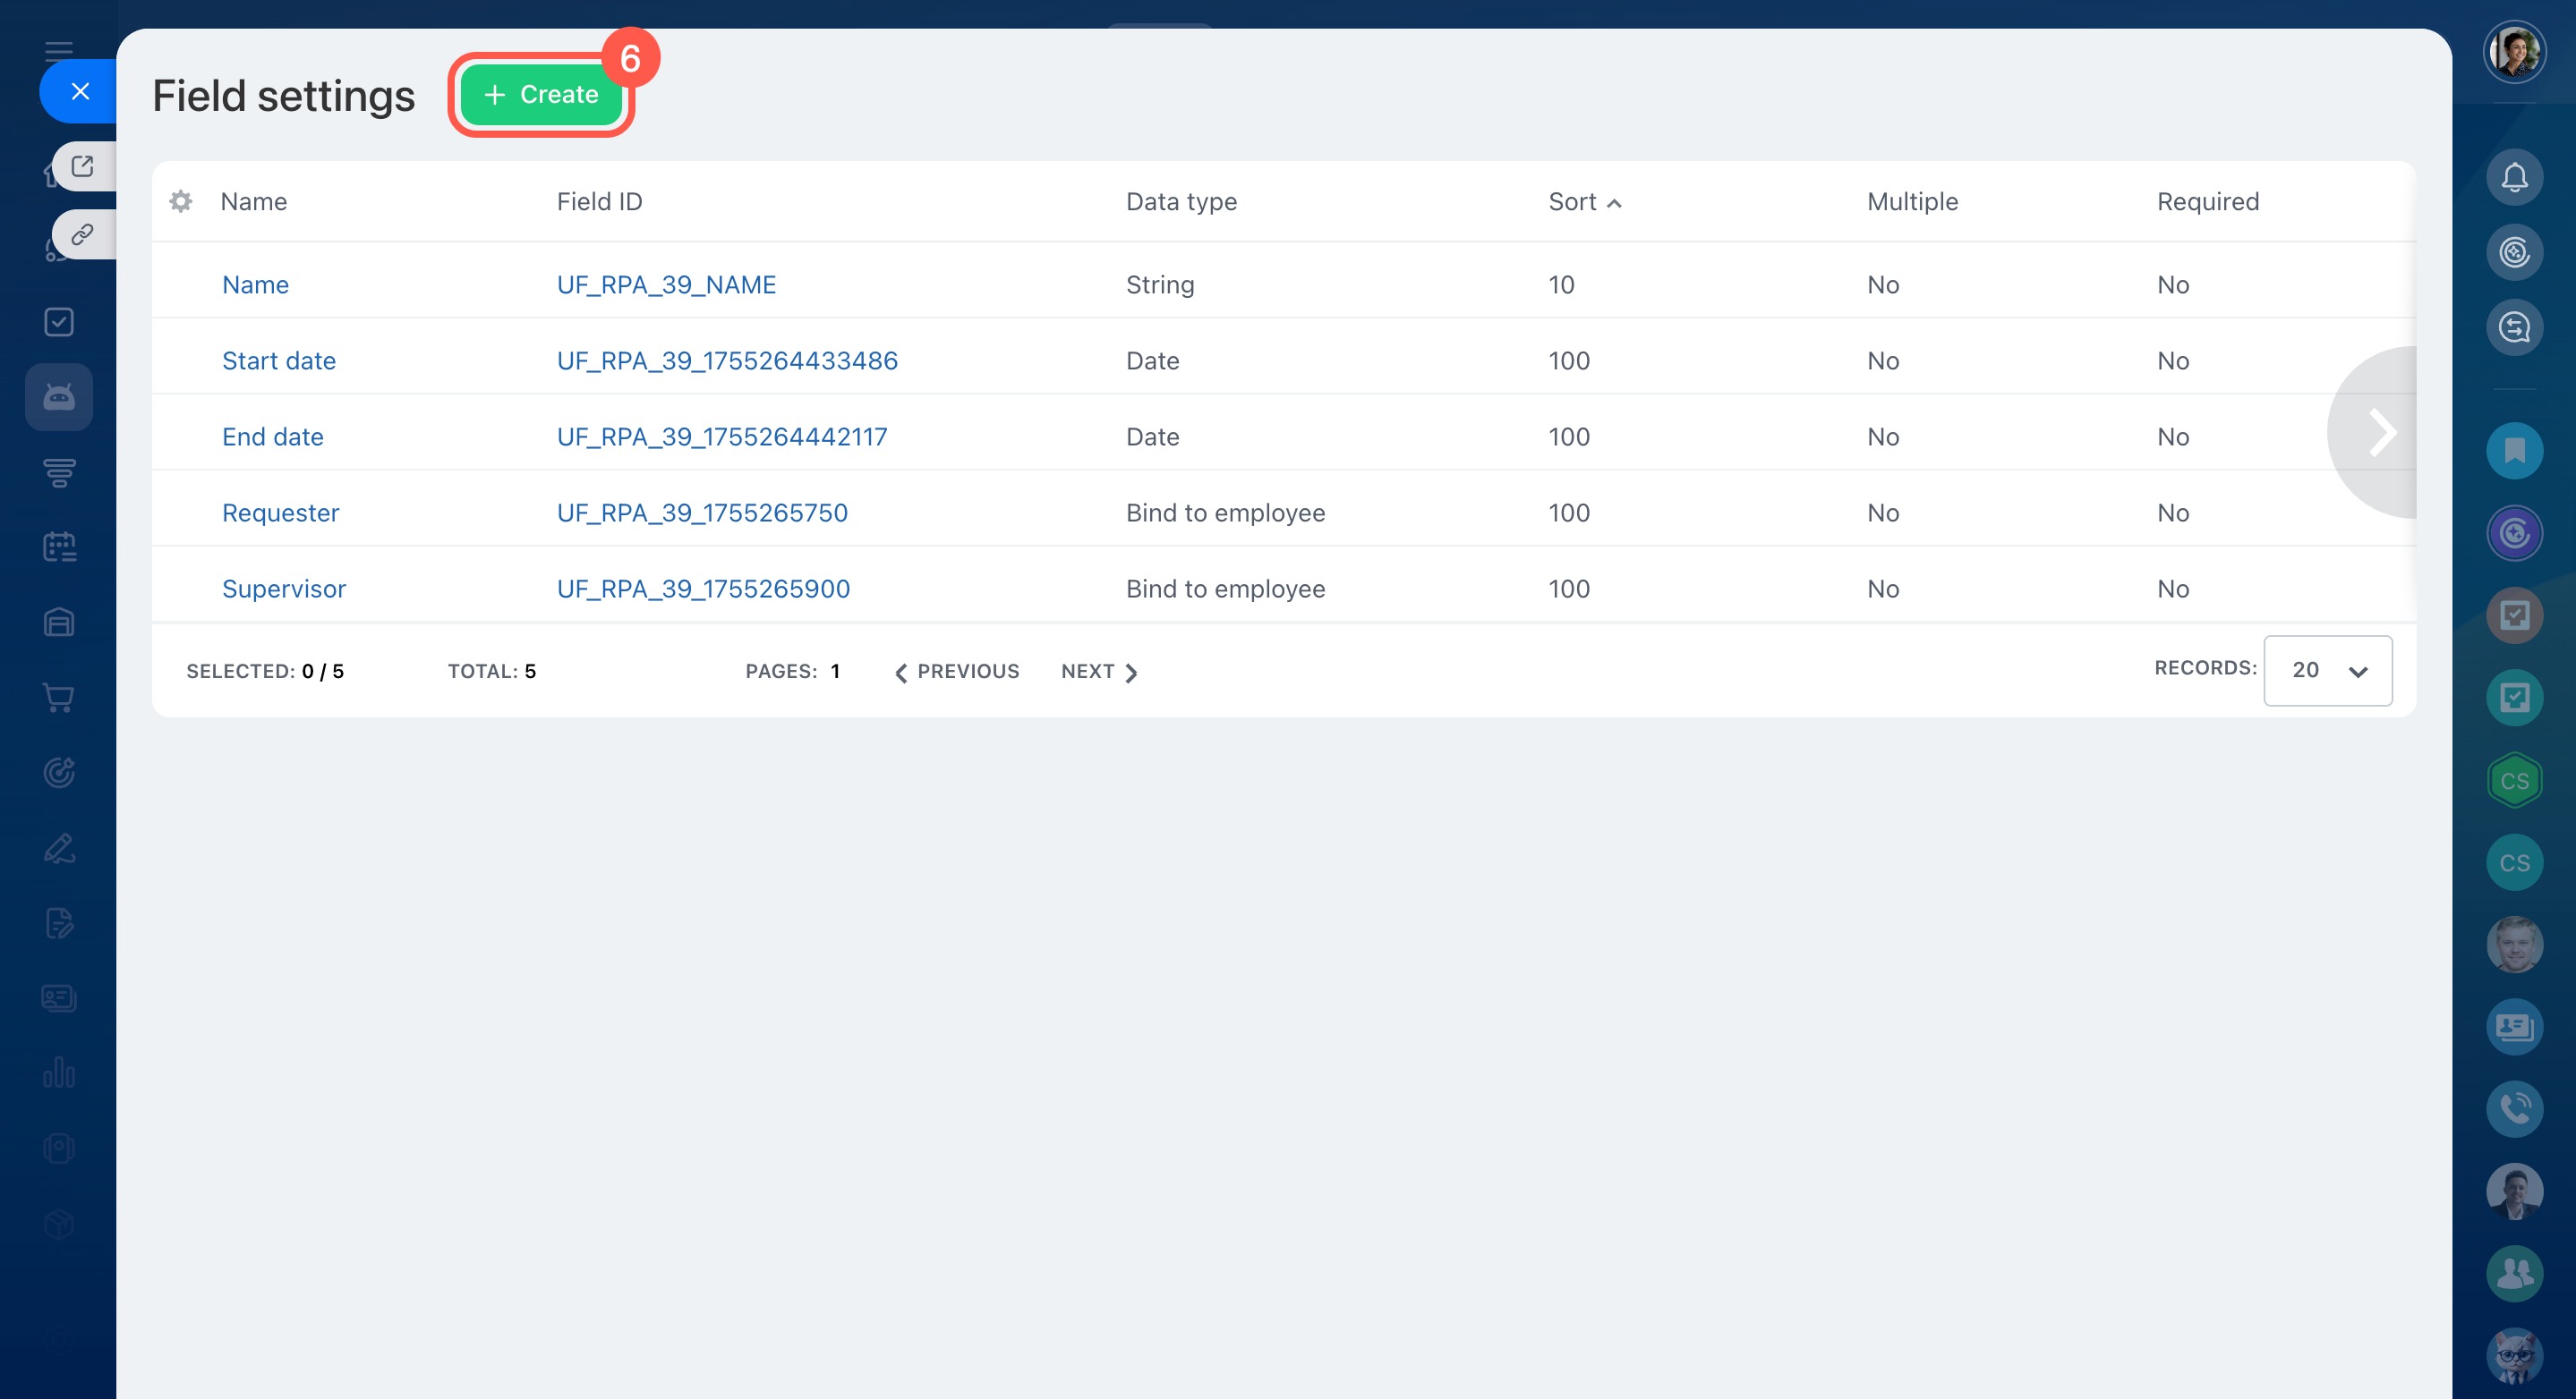Open the telephony phone icon
This screenshot has height=1399, width=2576.
(2514, 1108)
